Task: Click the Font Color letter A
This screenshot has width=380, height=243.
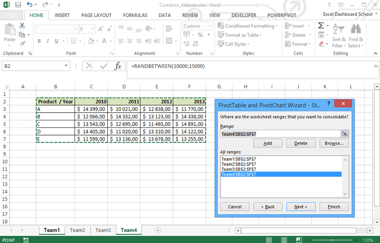Action: [104, 41]
